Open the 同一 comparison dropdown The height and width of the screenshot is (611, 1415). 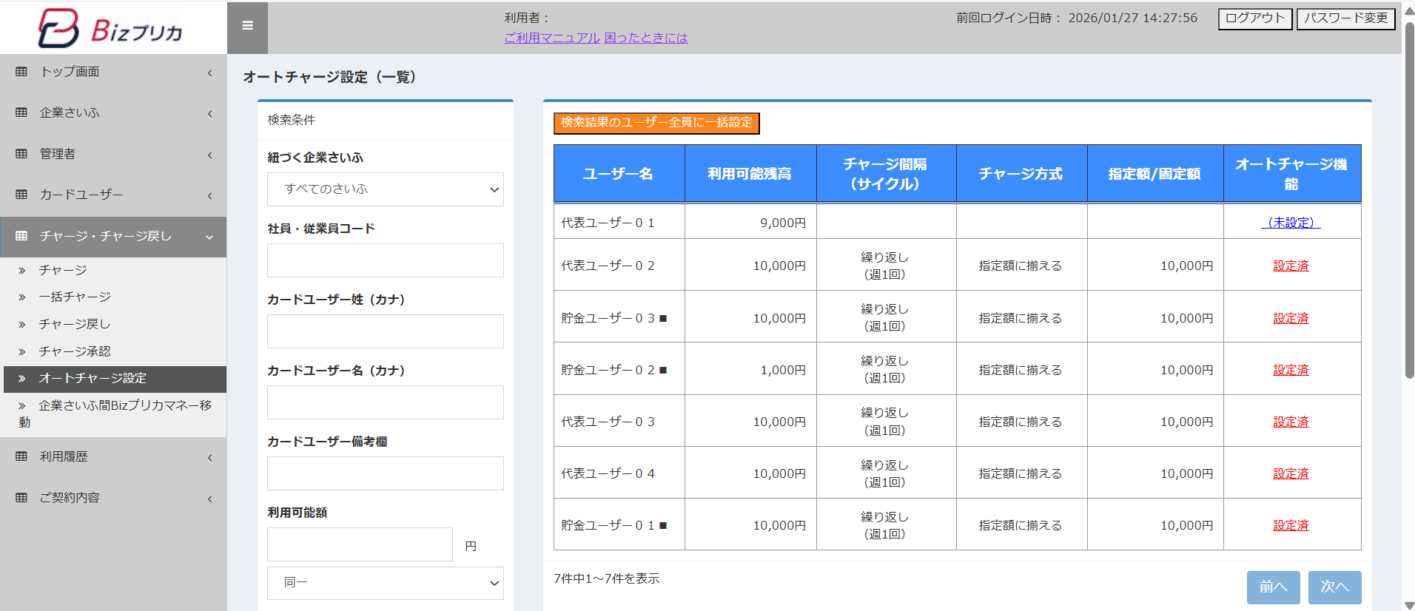pyautogui.click(x=385, y=583)
